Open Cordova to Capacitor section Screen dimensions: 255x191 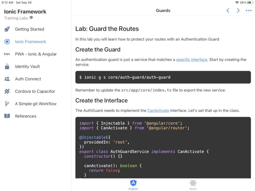(35, 91)
